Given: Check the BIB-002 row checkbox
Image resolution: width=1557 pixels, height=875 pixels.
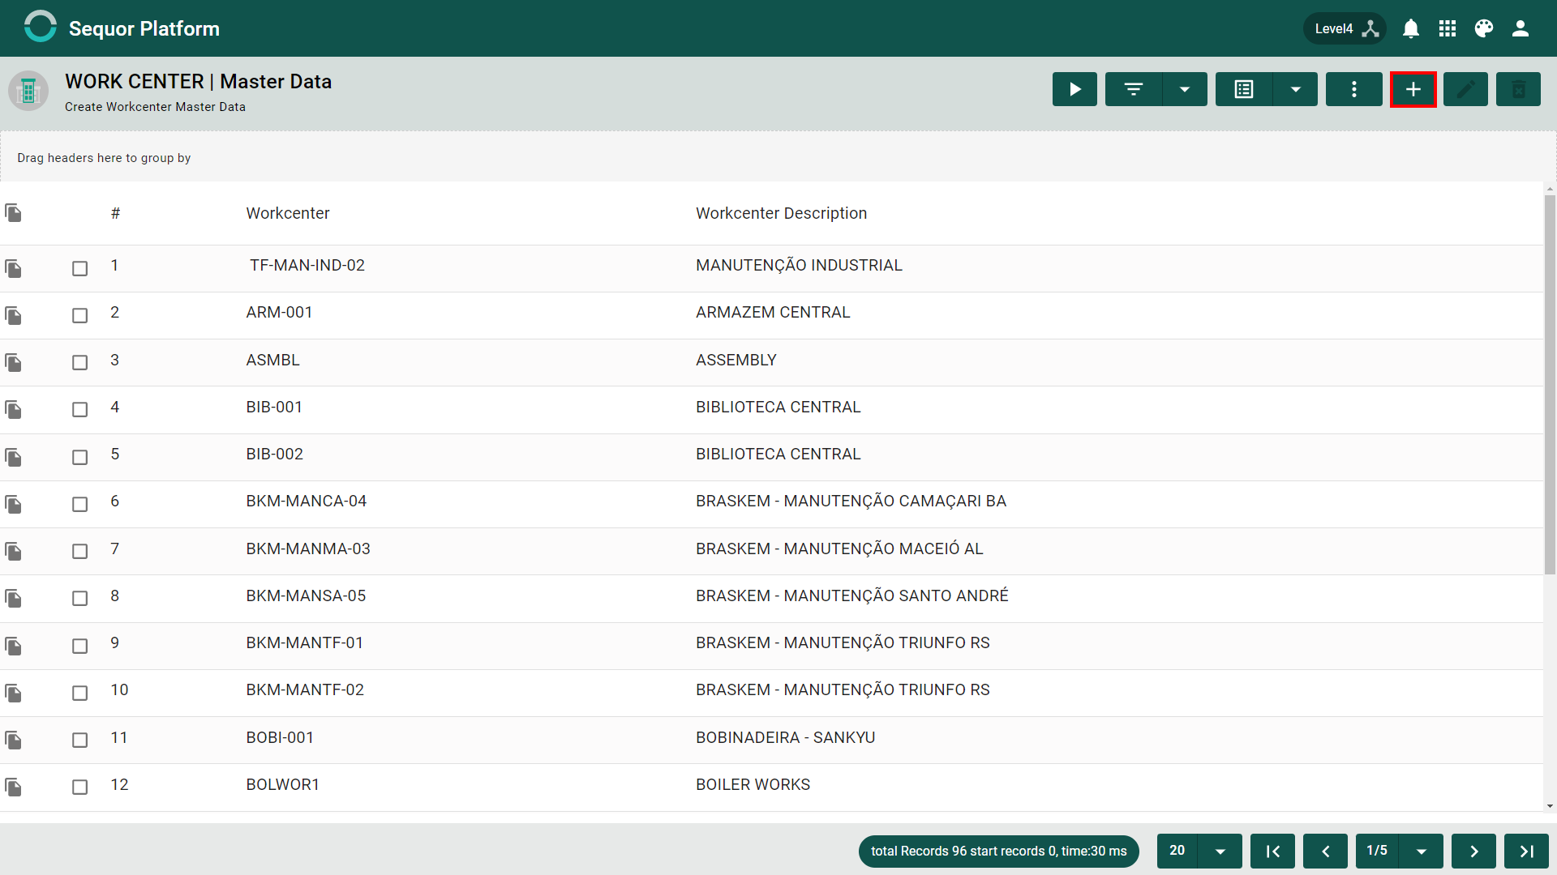Looking at the screenshot, I should [79, 457].
